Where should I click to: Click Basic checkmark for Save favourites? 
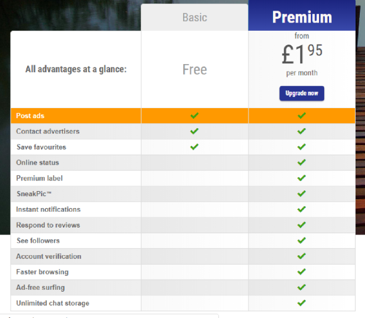[x=194, y=147]
